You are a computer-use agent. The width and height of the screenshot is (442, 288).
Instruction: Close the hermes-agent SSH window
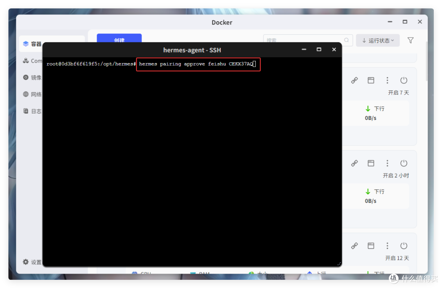point(334,49)
